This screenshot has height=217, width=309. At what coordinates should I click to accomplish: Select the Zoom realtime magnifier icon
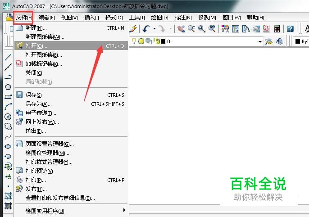tap(191, 29)
